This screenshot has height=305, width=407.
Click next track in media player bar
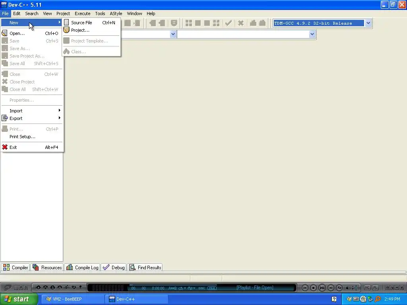tap(331, 288)
